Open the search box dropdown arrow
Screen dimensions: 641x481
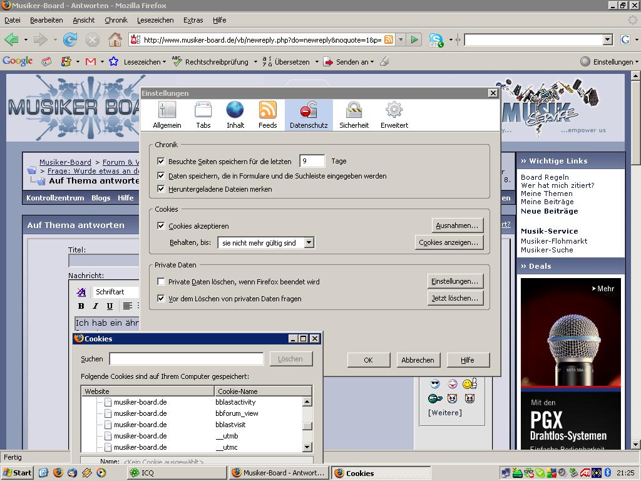[x=608, y=39]
